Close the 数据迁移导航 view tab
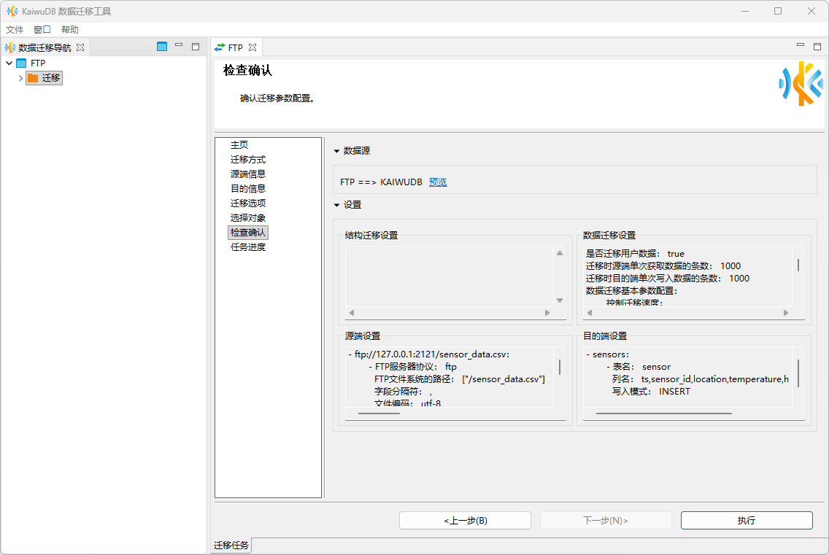Image resolution: width=829 pixels, height=555 pixels. (80, 47)
